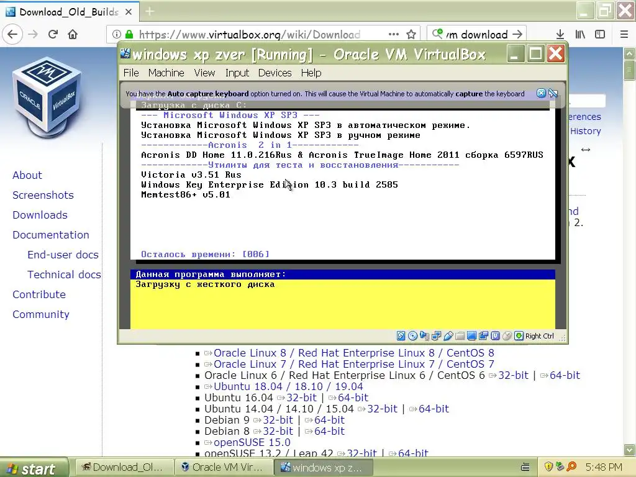Click the optical disk status bar icon

[x=412, y=336]
